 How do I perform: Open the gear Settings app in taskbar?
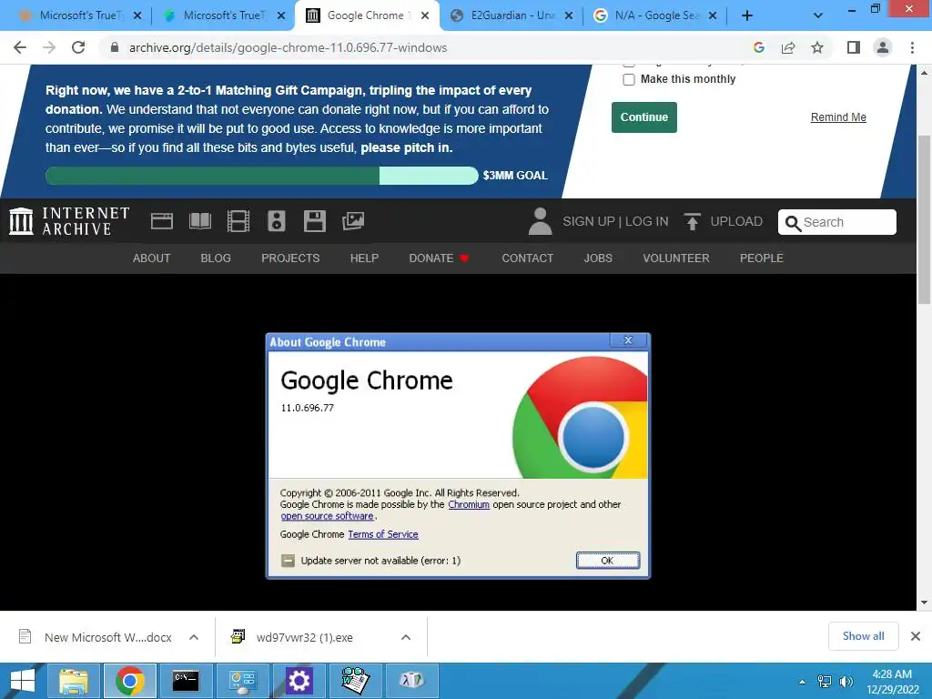(299, 681)
